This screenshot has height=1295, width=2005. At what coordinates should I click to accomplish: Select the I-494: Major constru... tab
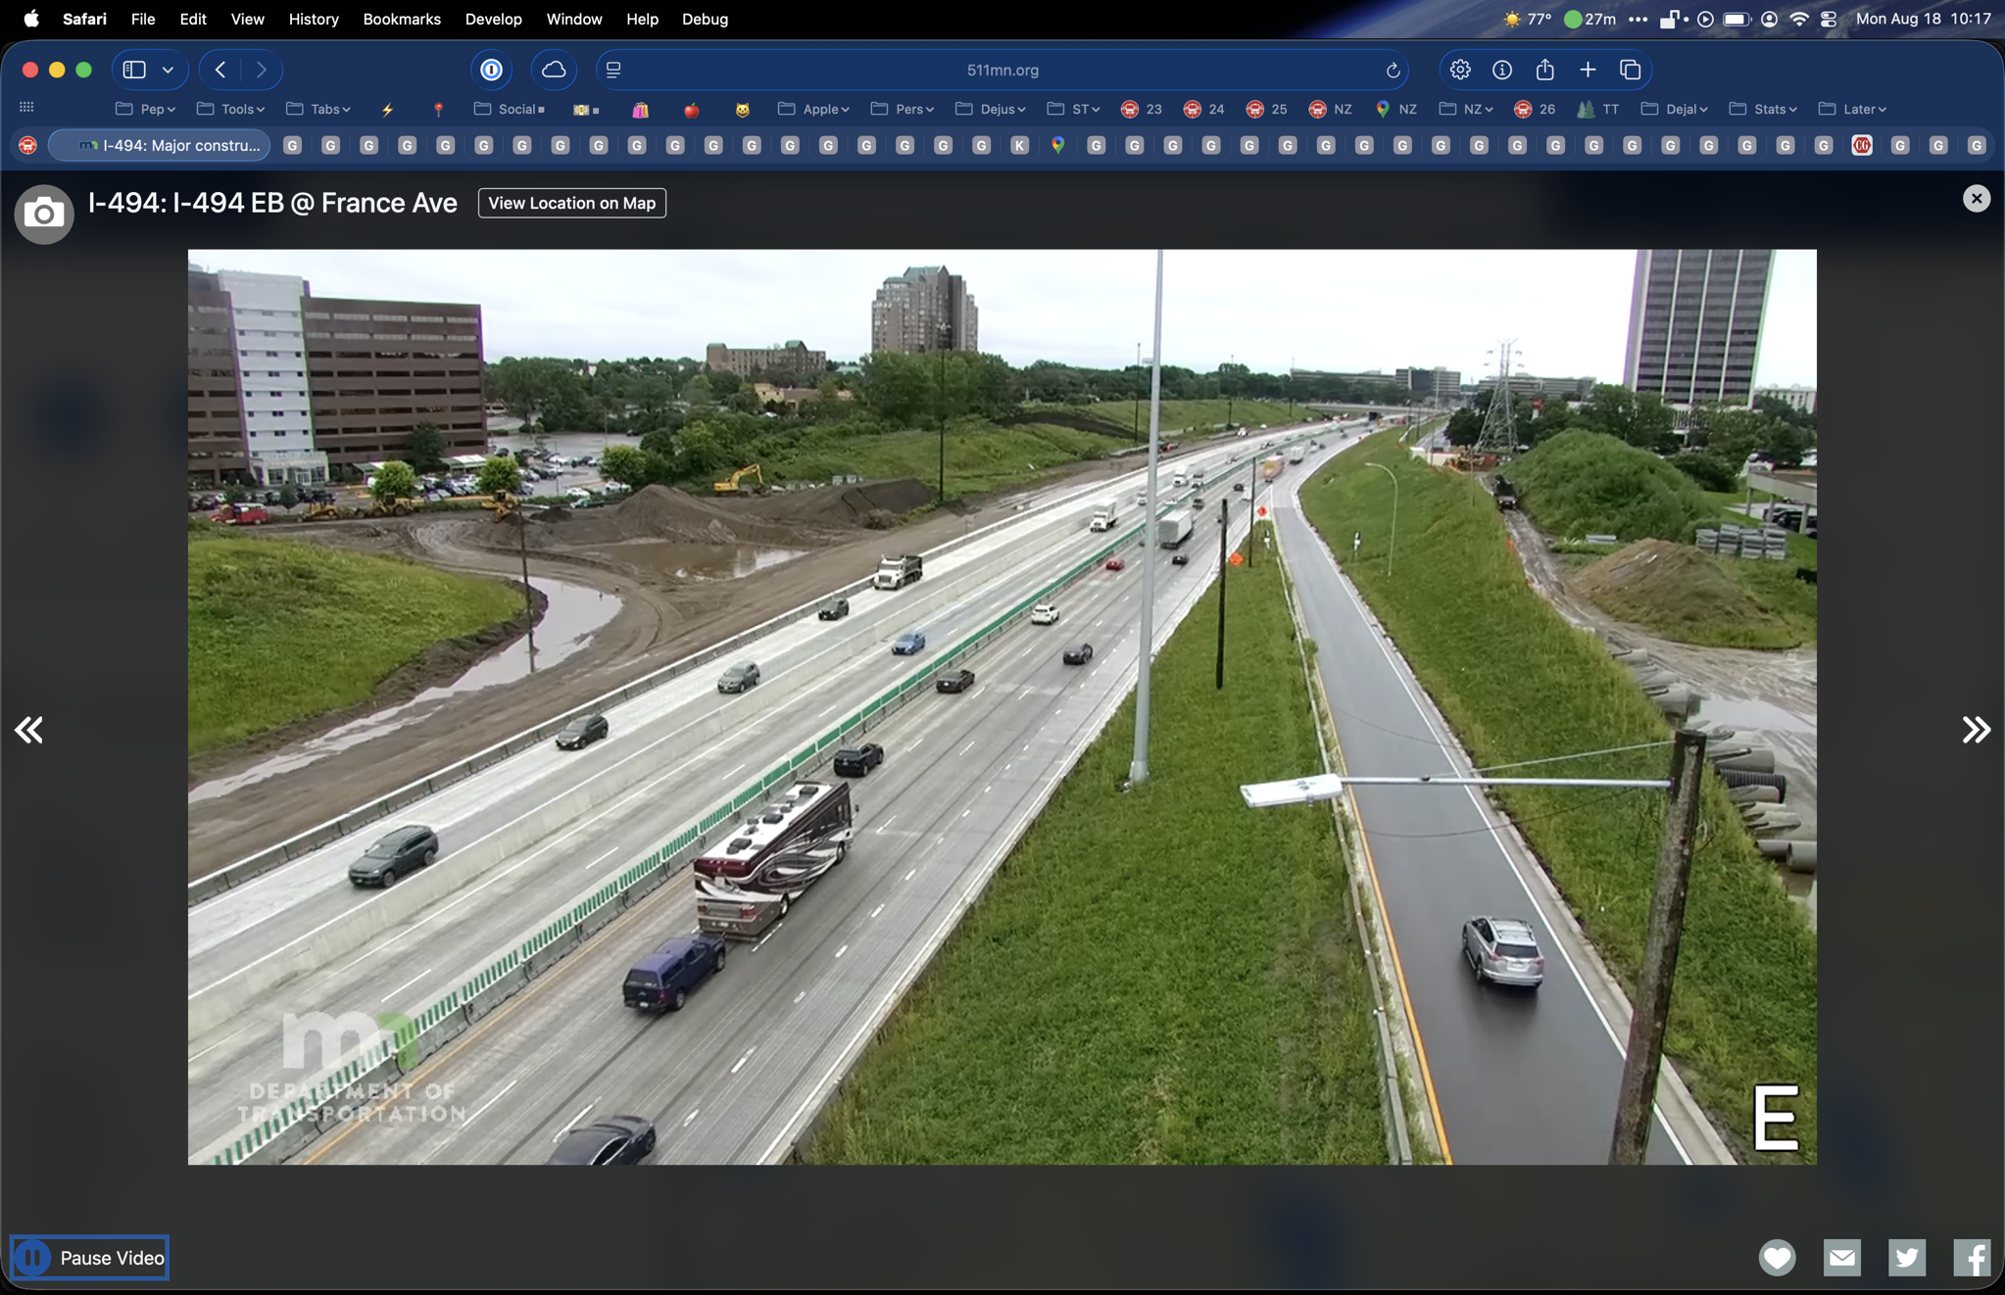pyautogui.click(x=160, y=145)
